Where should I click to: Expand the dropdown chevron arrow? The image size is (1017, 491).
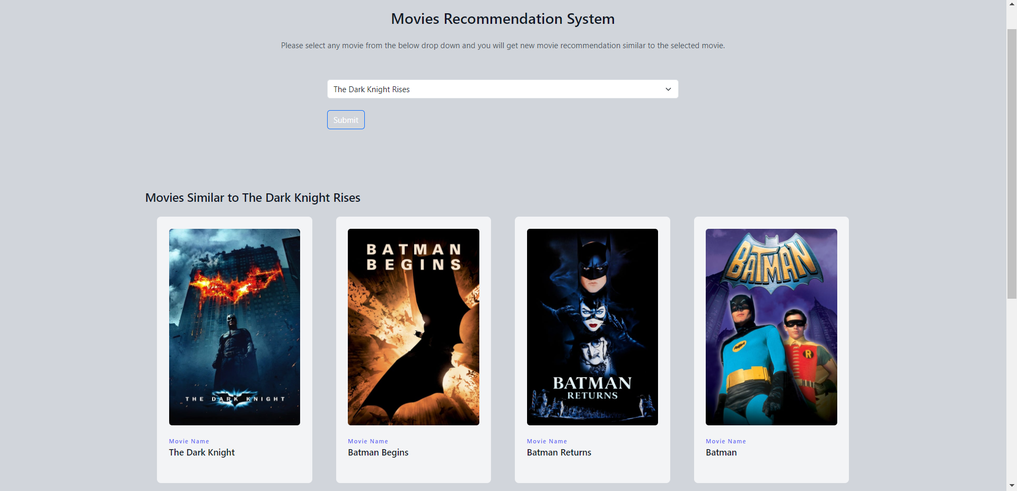[668, 89]
